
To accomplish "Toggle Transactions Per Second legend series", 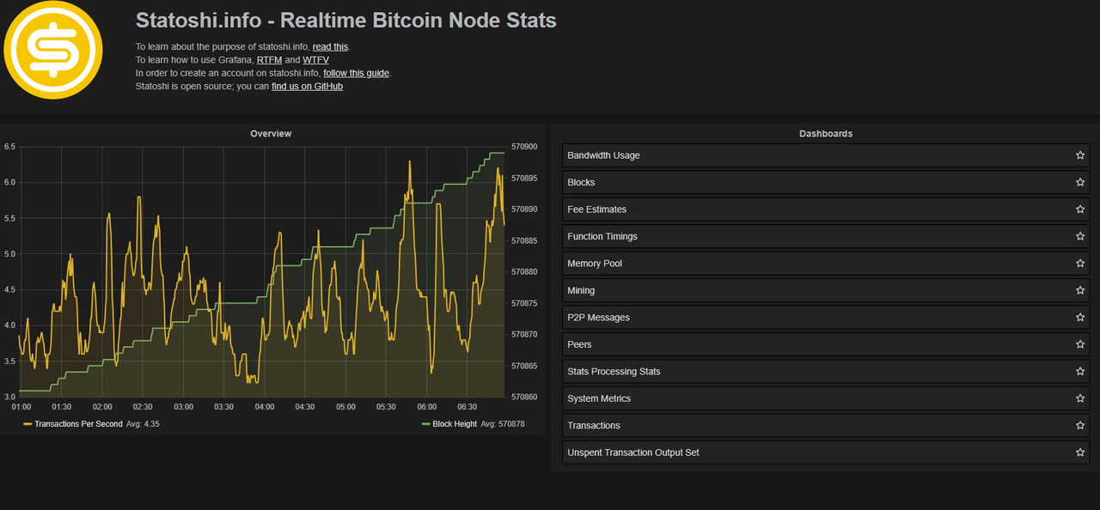I will [x=78, y=424].
